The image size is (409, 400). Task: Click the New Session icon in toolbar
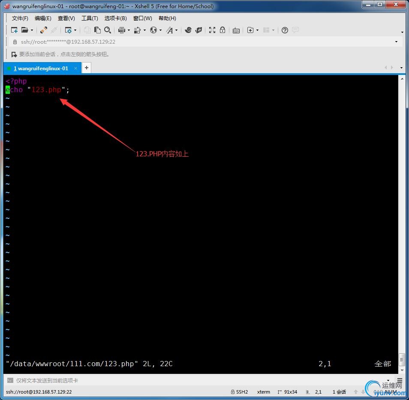click(x=14, y=30)
